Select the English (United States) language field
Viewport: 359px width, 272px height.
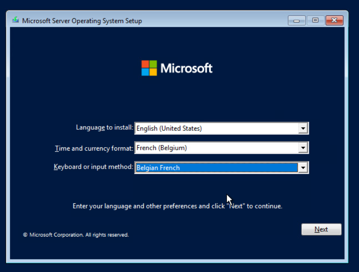pyautogui.click(x=221, y=129)
